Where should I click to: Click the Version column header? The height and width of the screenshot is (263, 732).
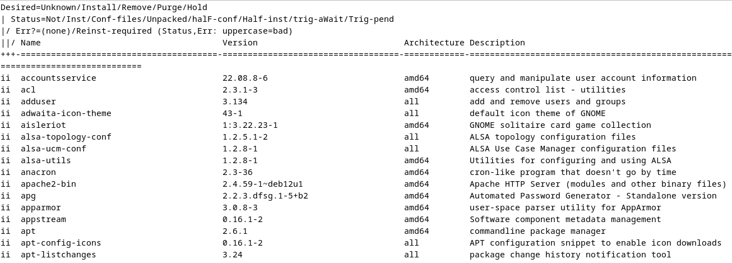click(x=240, y=43)
